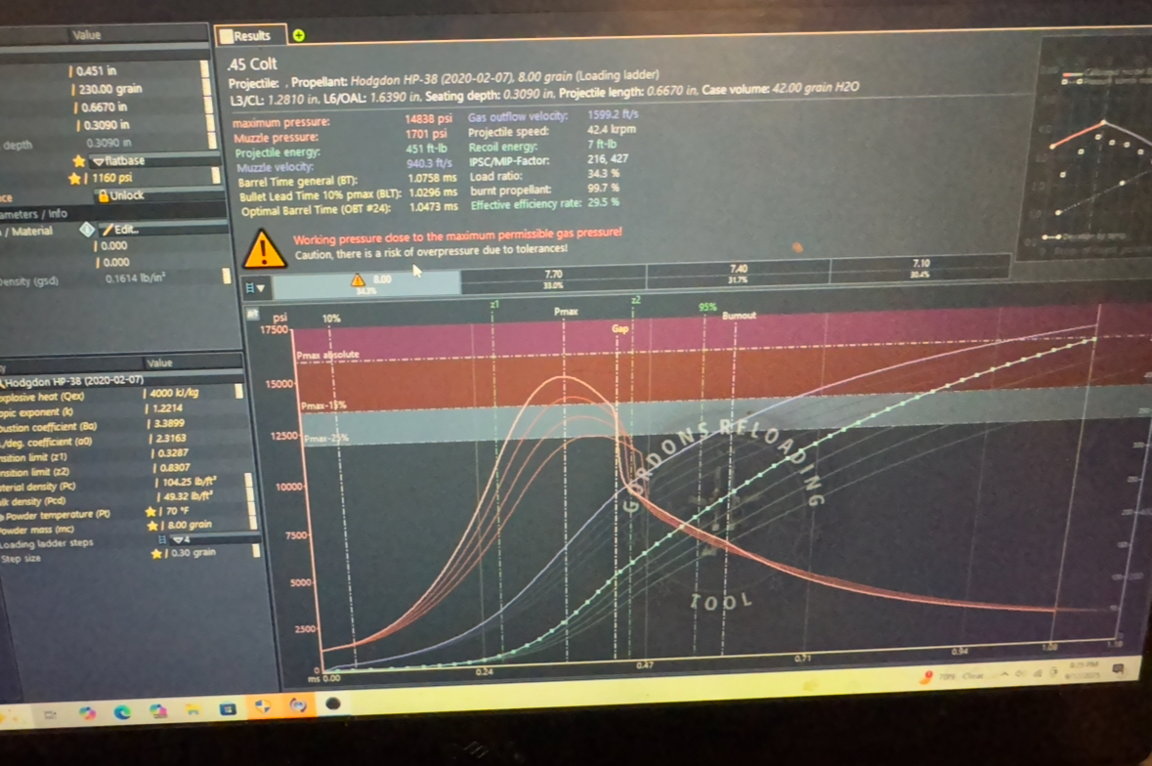1152x766 pixels.
Task: Click the star next to flatbase
Action: [79, 161]
